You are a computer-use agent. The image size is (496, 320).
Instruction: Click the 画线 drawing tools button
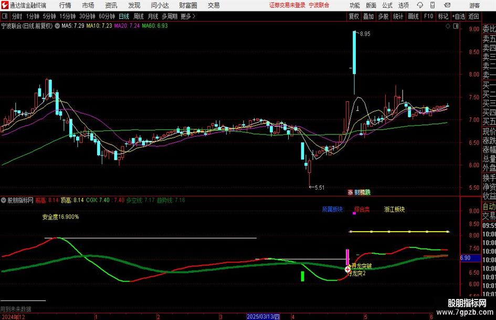414,16
